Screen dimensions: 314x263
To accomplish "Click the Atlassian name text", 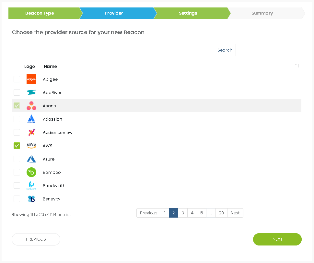I will click(52, 119).
